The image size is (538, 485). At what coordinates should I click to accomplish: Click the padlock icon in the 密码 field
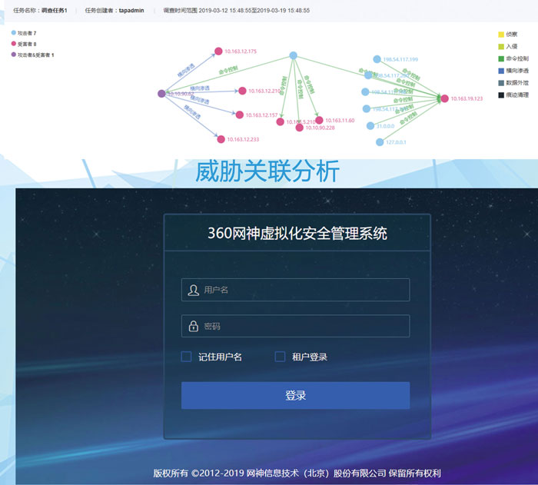click(x=193, y=326)
